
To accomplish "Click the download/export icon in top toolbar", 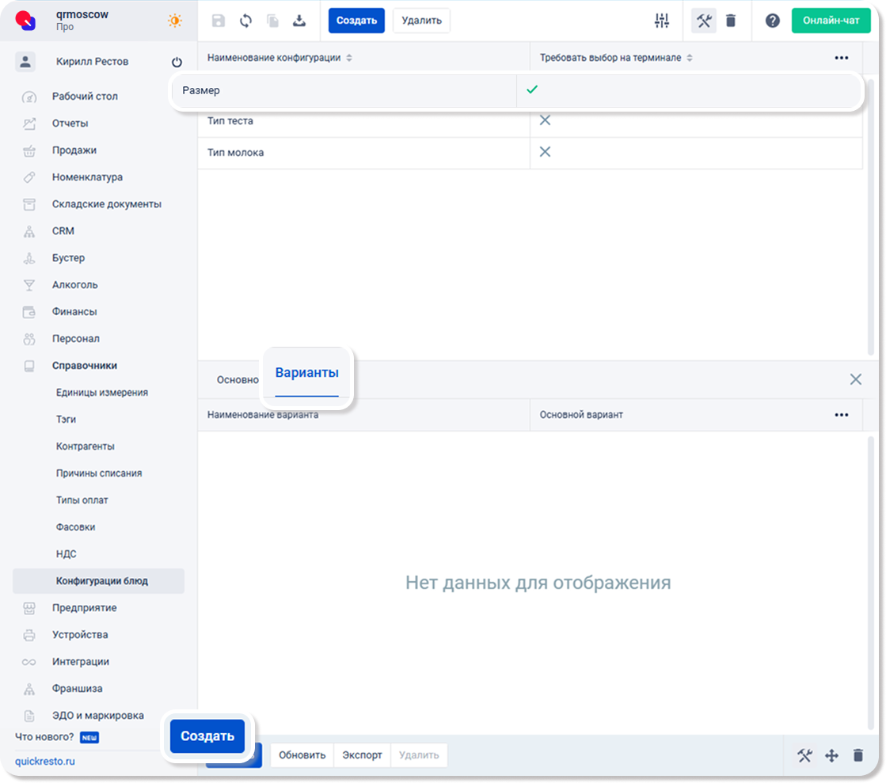I will (299, 21).
